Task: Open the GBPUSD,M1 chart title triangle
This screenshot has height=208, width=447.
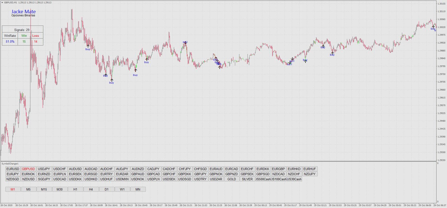Action: (x=2, y=3)
